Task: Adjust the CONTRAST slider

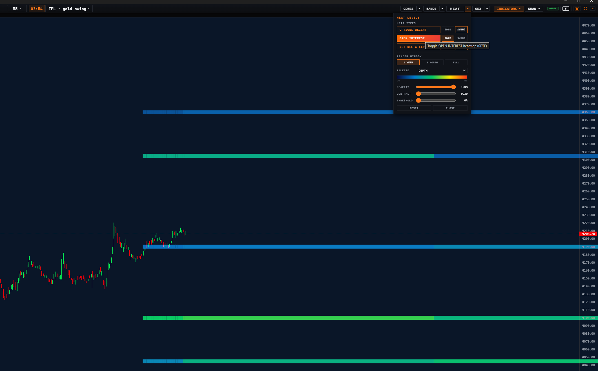Action: point(436,94)
